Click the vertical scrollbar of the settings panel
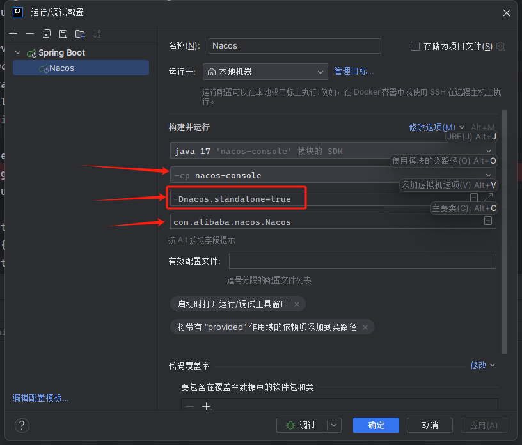Viewport: 522px width, 445px height. pyautogui.click(x=504, y=231)
